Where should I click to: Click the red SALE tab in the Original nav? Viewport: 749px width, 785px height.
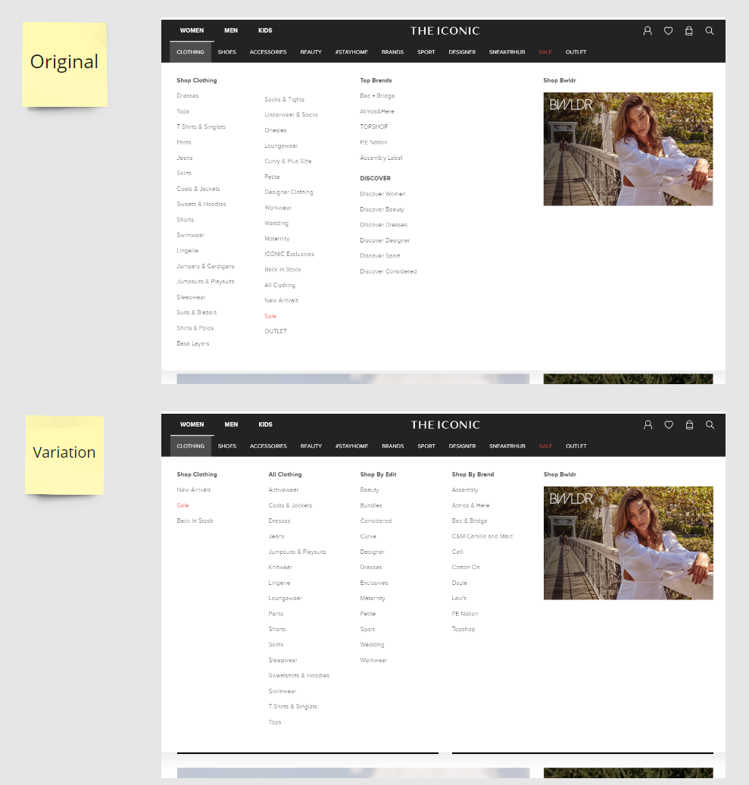pyautogui.click(x=545, y=52)
